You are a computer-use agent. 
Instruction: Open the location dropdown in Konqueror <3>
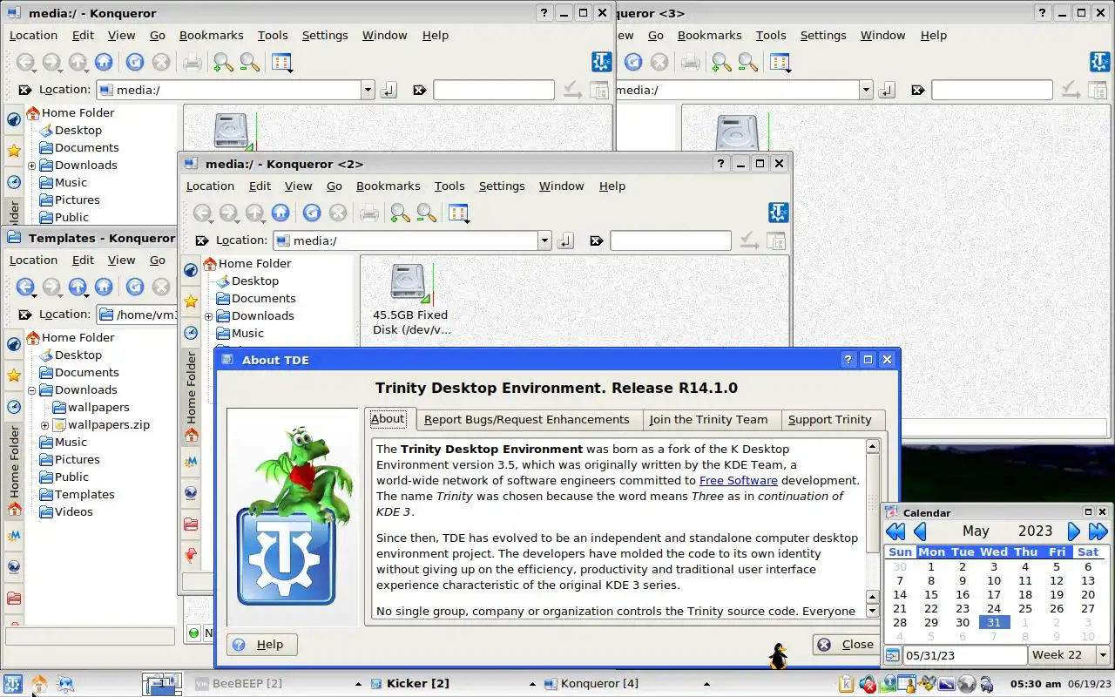[x=866, y=90]
